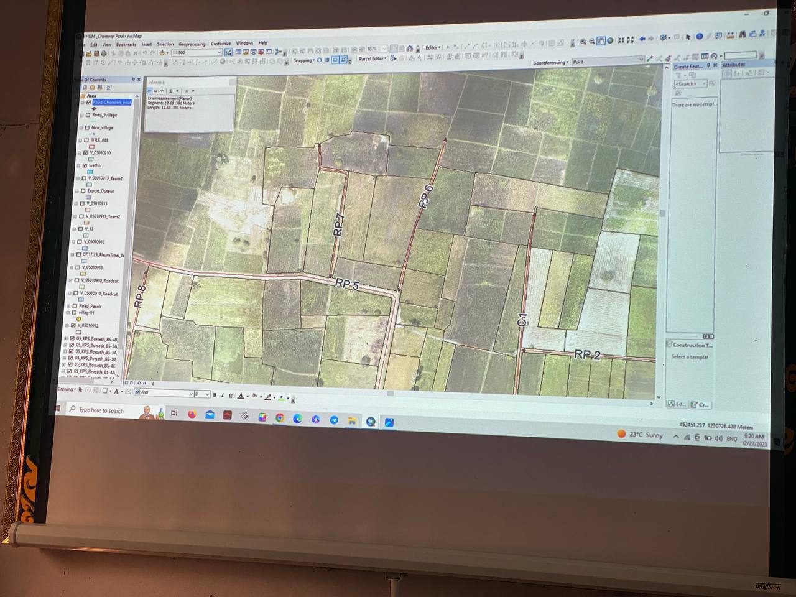
Task: Enable the Road_5village layer checkbox
Action: pyautogui.click(x=88, y=115)
